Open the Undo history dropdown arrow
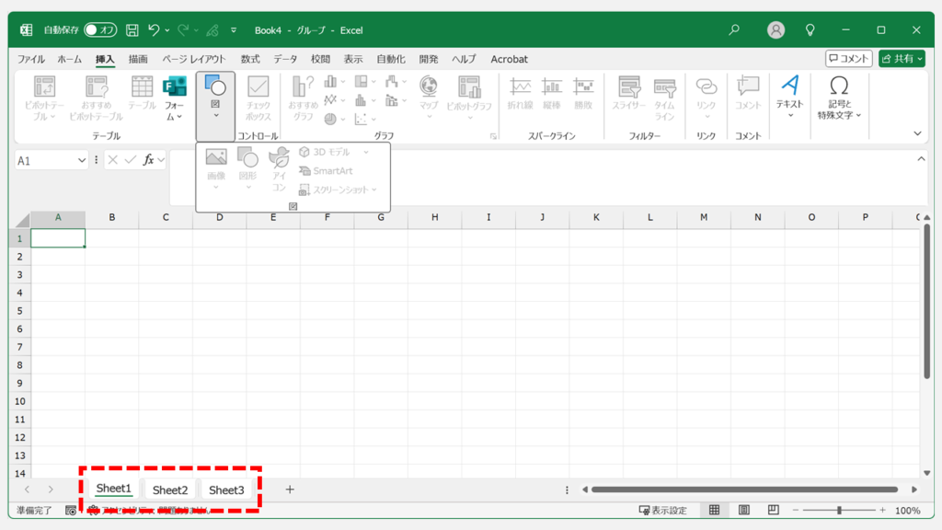 point(167,30)
